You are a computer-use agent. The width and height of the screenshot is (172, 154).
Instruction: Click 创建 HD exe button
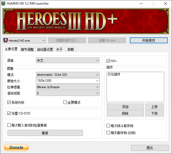[107, 40]
